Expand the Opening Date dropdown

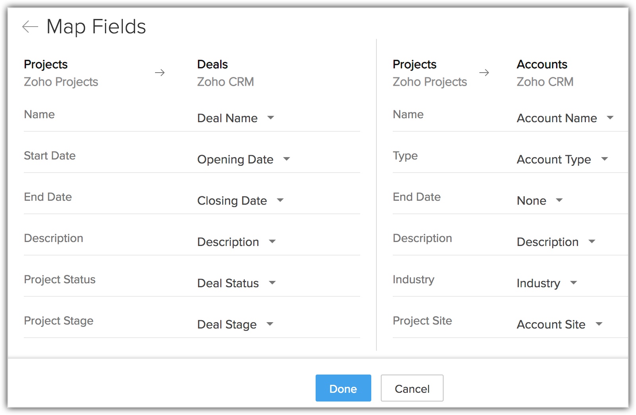[243, 159]
